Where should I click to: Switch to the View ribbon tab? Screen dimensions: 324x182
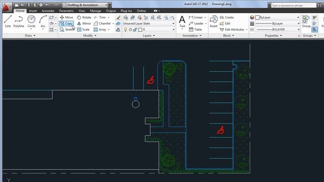pyautogui.click(x=82, y=11)
